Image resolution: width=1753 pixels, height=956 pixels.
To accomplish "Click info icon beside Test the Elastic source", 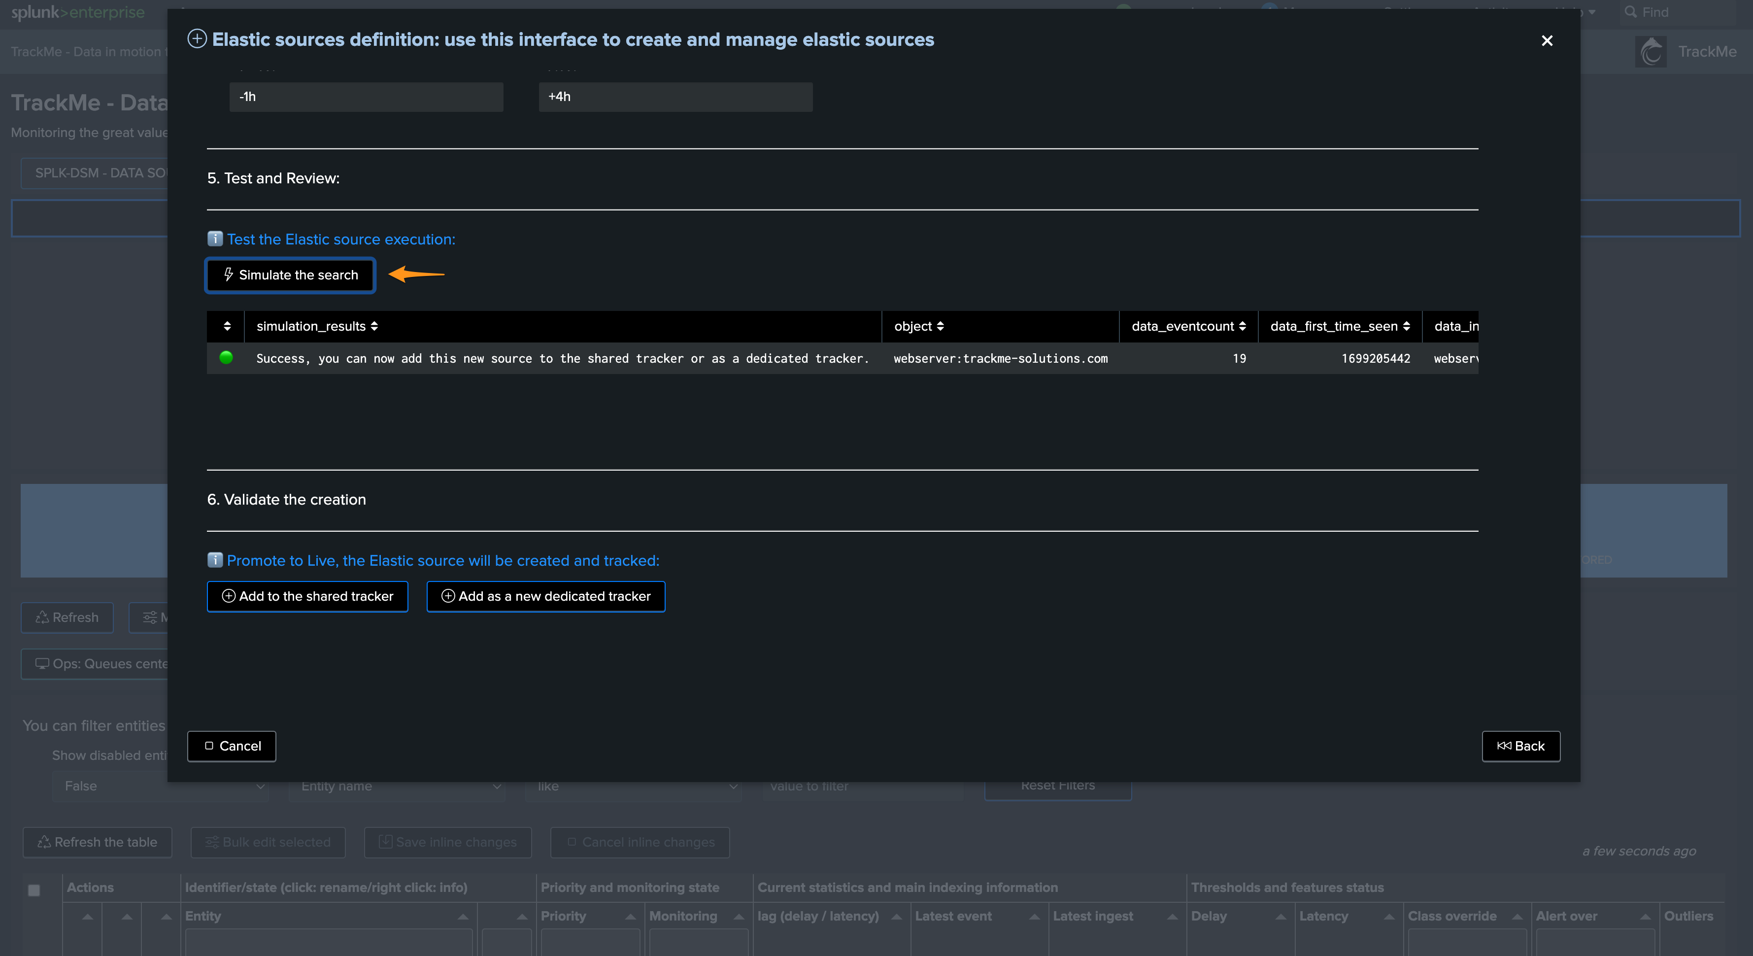I will 215,239.
